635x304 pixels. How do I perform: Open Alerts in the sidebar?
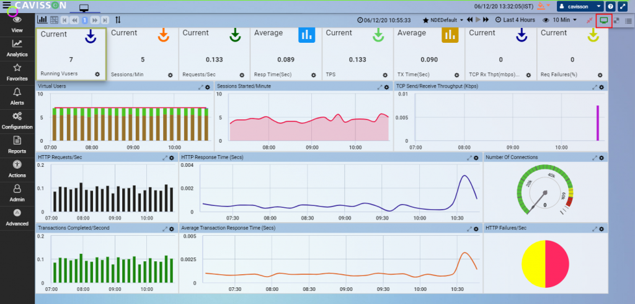pos(17,97)
